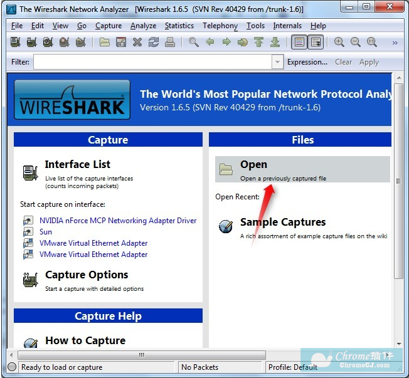Toggle auto scroll in live capture
Image resolution: width=409 pixels, height=378 pixels.
click(316, 42)
